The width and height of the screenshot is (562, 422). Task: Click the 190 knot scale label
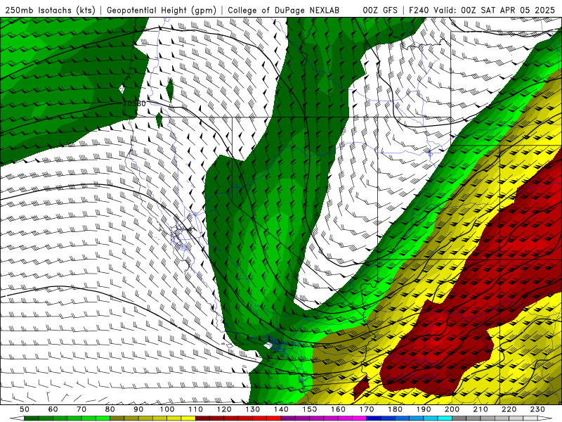point(424,409)
